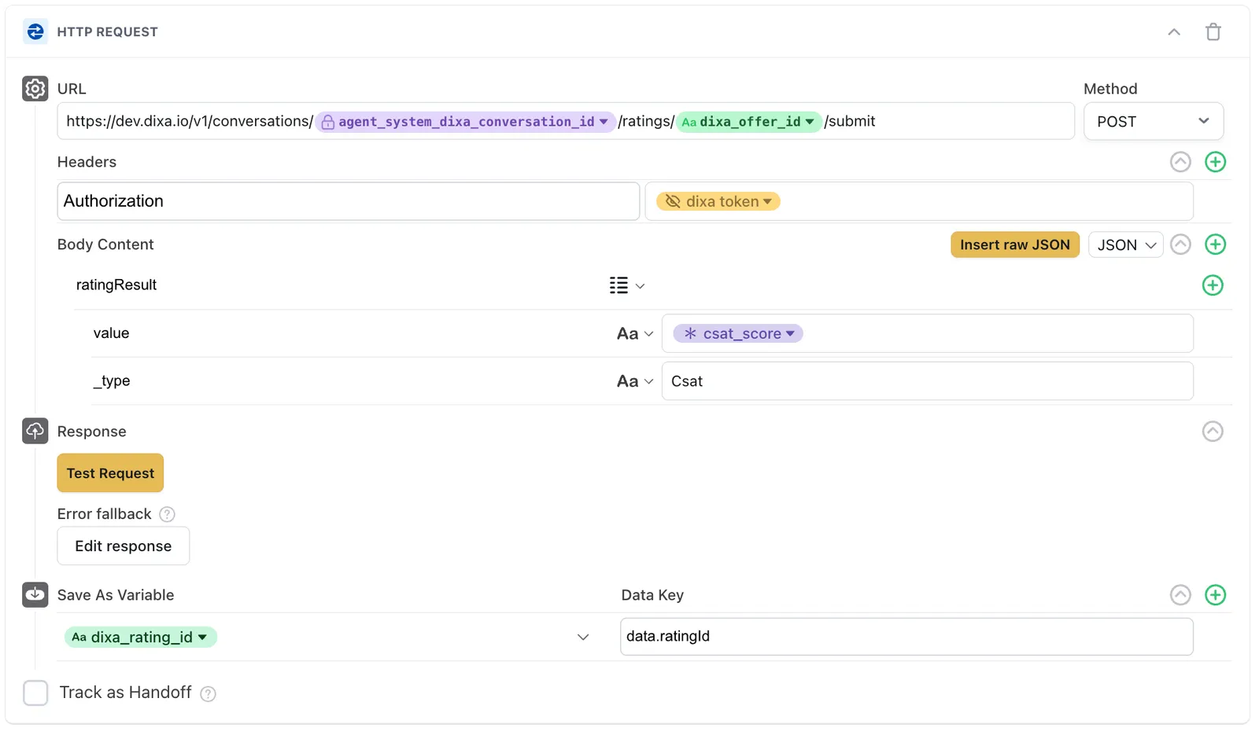The height and width of the screenshot is (735, 1259).
Task: Click the Save As Variable download icon
Action: [x=35, y=594]
